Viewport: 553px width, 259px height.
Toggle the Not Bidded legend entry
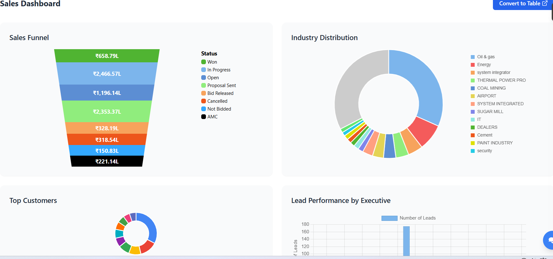click(x=216, y=109)
